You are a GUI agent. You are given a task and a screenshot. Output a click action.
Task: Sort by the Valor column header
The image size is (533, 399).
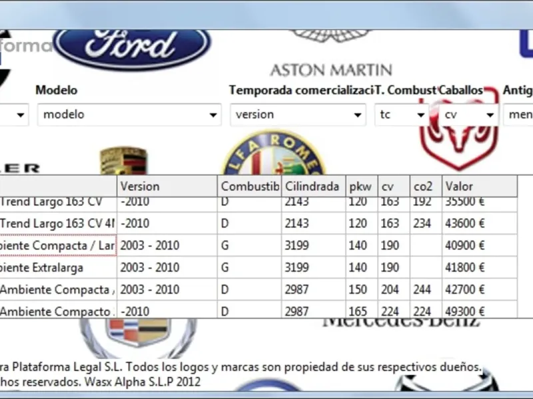(480, 186)
